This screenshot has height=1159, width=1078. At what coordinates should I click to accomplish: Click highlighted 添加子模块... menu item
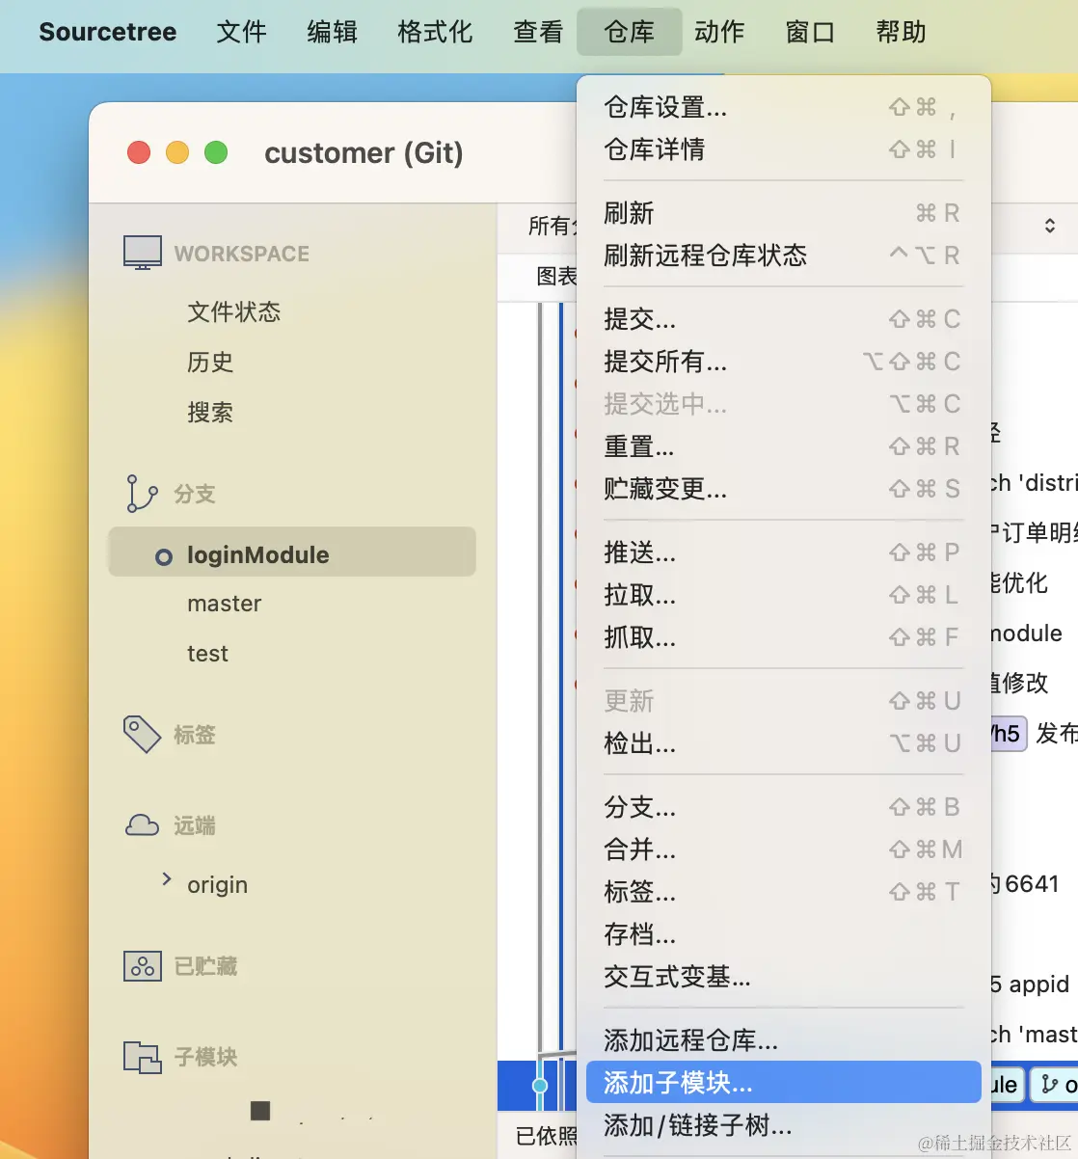[x=783, y=1083]
